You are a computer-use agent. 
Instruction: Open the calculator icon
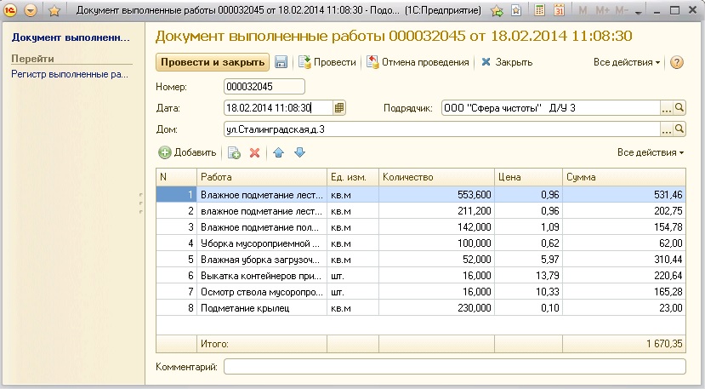coord(539,10)
